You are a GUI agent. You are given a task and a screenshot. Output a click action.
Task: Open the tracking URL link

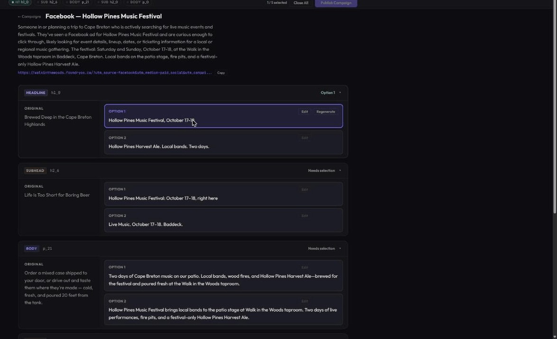point(115,73)
